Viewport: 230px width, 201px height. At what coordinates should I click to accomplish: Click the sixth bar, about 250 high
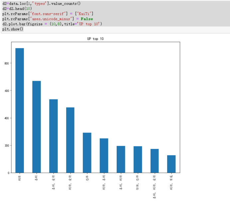point(104,156)
